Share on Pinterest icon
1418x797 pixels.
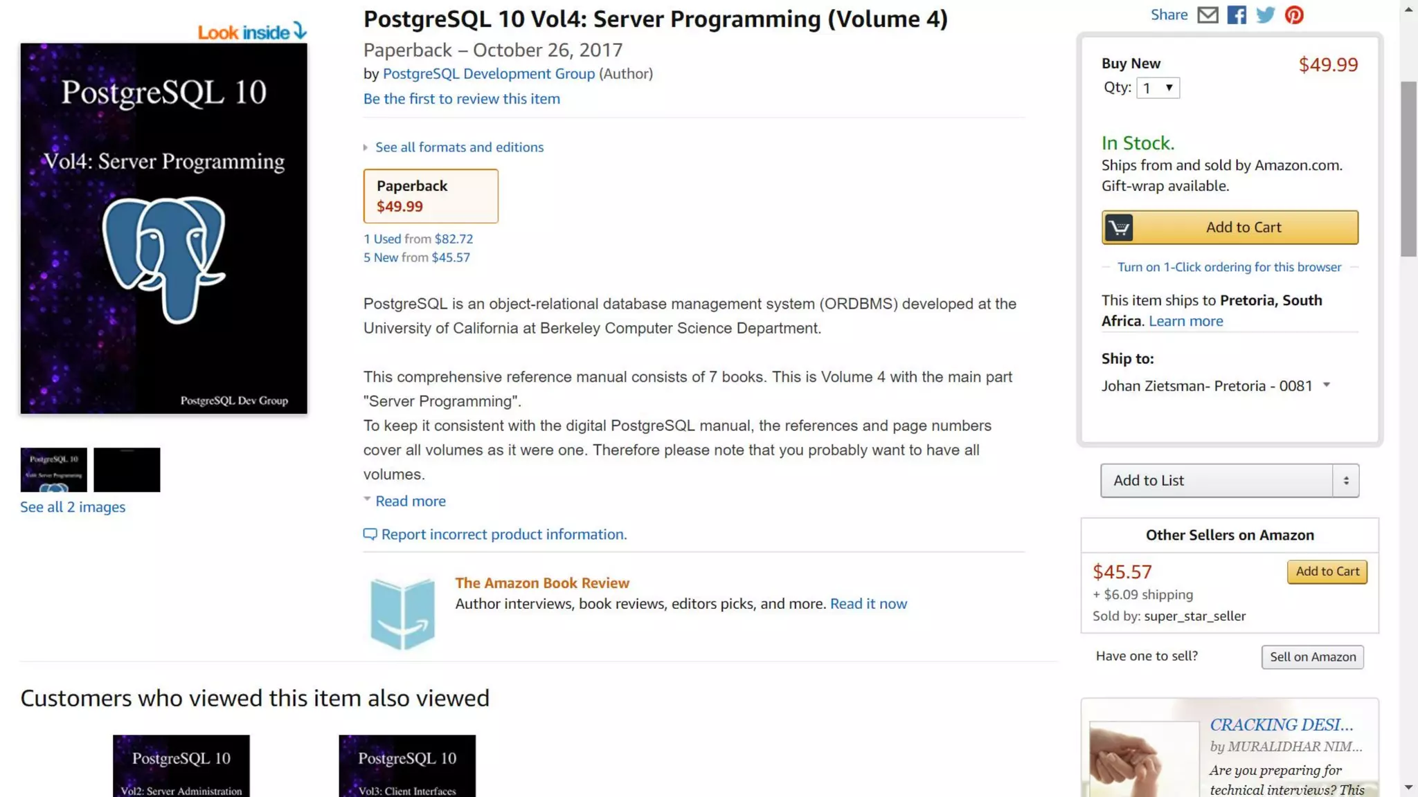1294,15
